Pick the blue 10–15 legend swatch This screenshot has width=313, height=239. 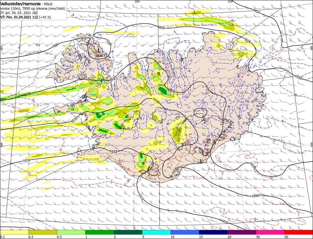coord(185,232)
